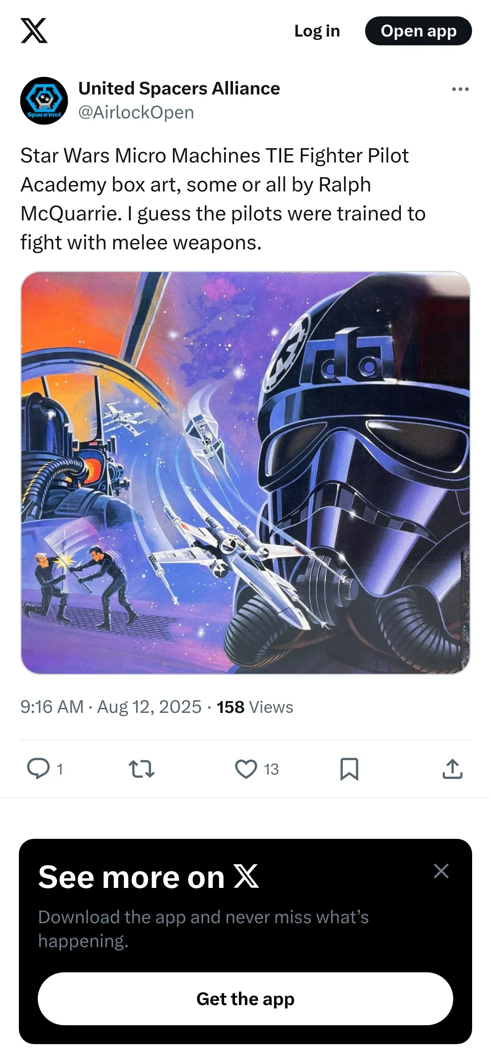This screenshot has height=1063, width=491.
Task: Tap the Get the app button
Action: tap(245, 999)
